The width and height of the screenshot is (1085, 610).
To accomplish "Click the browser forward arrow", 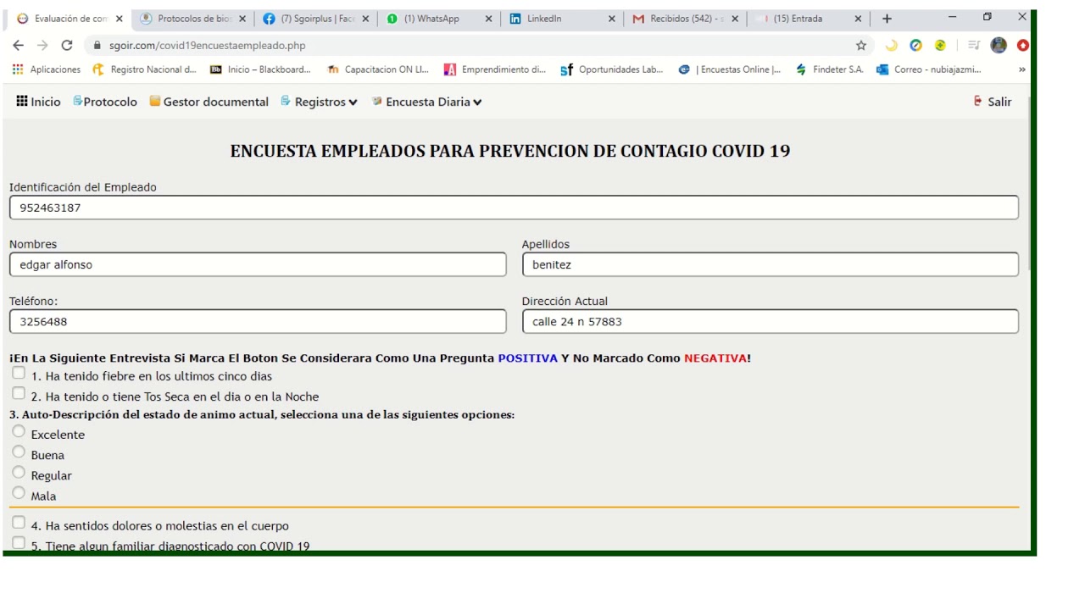I will coord(42,46).
